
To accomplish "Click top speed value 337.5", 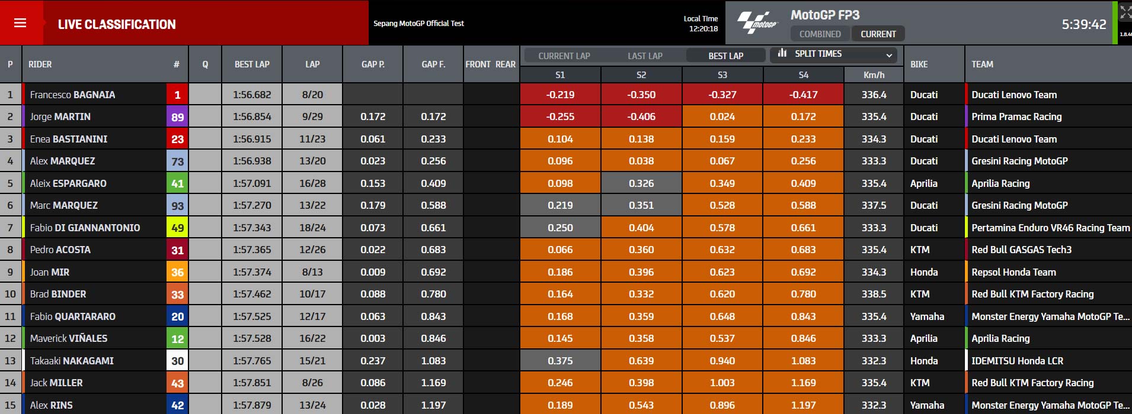I will tap(874, 205).
